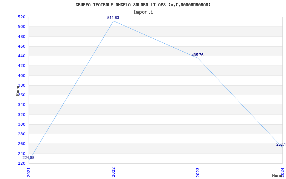Click the 2022 x-axis label
Image resolution: width=286 pixels, height=179 pixels.
(113, 173)
